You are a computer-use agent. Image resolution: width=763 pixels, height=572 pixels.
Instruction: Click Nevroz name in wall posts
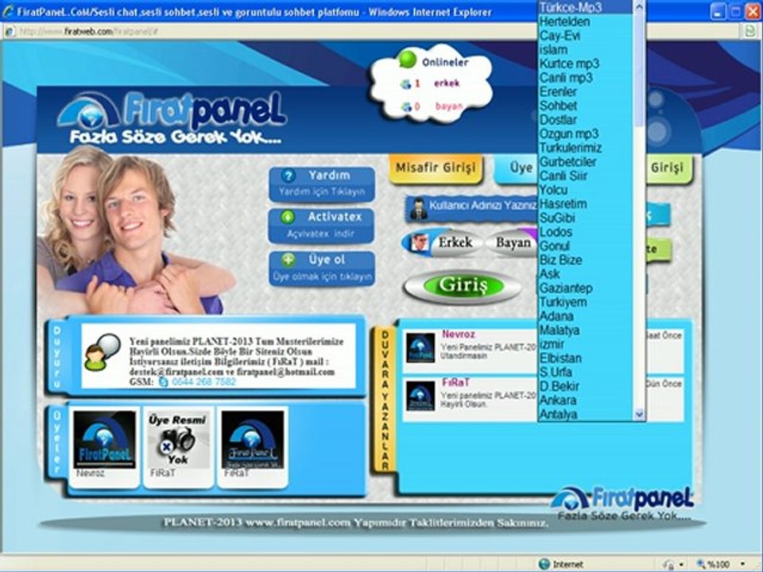tap(459, 334)
